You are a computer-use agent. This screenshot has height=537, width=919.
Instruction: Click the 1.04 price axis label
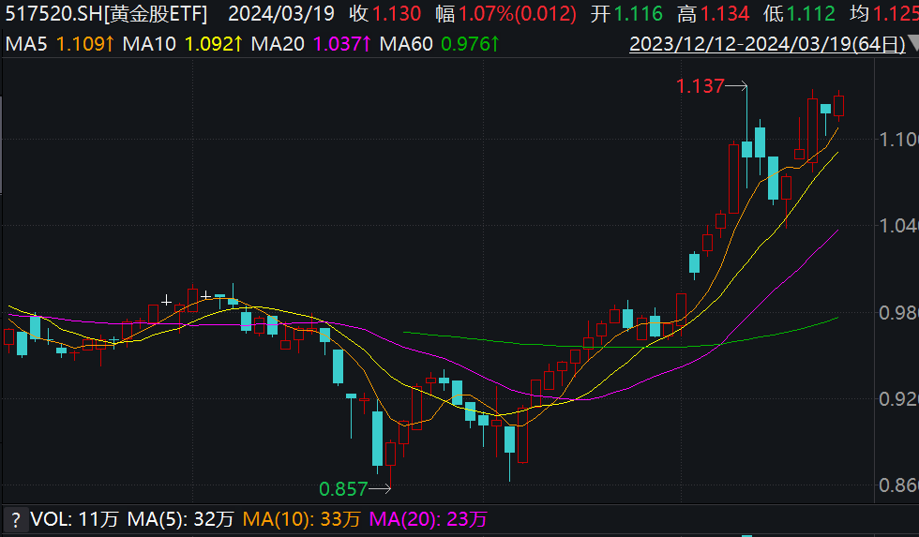click(x=899, y=226)
